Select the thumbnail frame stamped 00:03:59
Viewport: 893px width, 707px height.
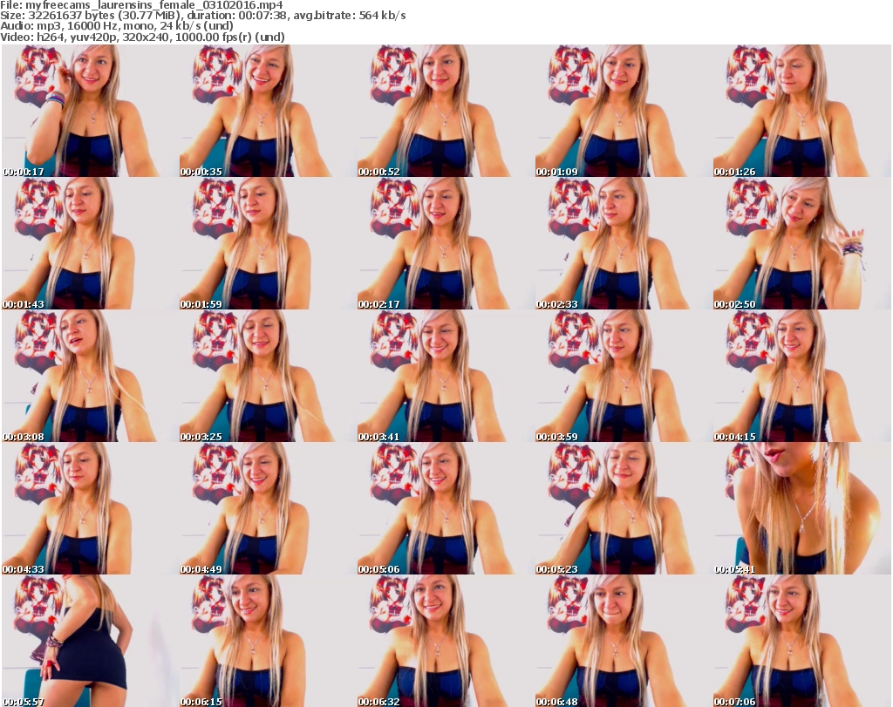624,377
